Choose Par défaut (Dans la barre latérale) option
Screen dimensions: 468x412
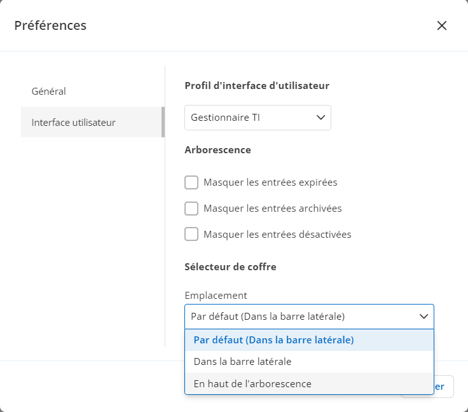click(x=273, y=340)
